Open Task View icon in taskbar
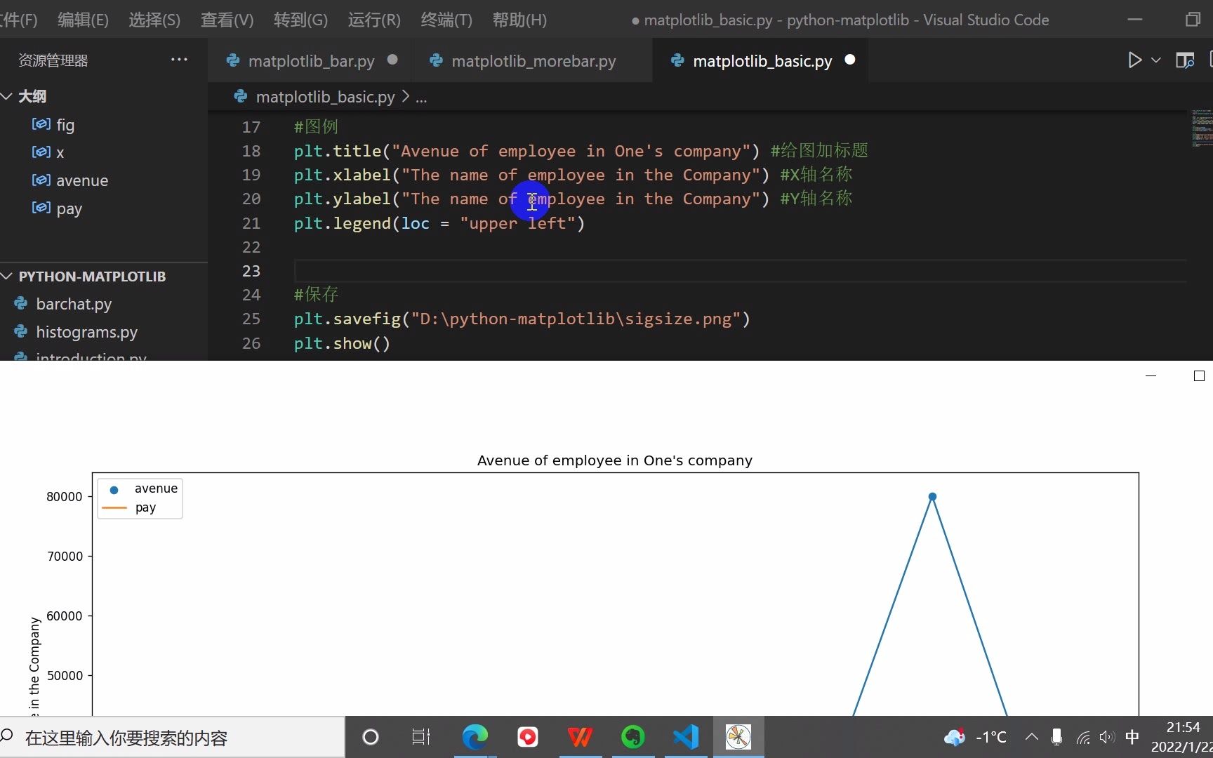 tap(421, 737)
